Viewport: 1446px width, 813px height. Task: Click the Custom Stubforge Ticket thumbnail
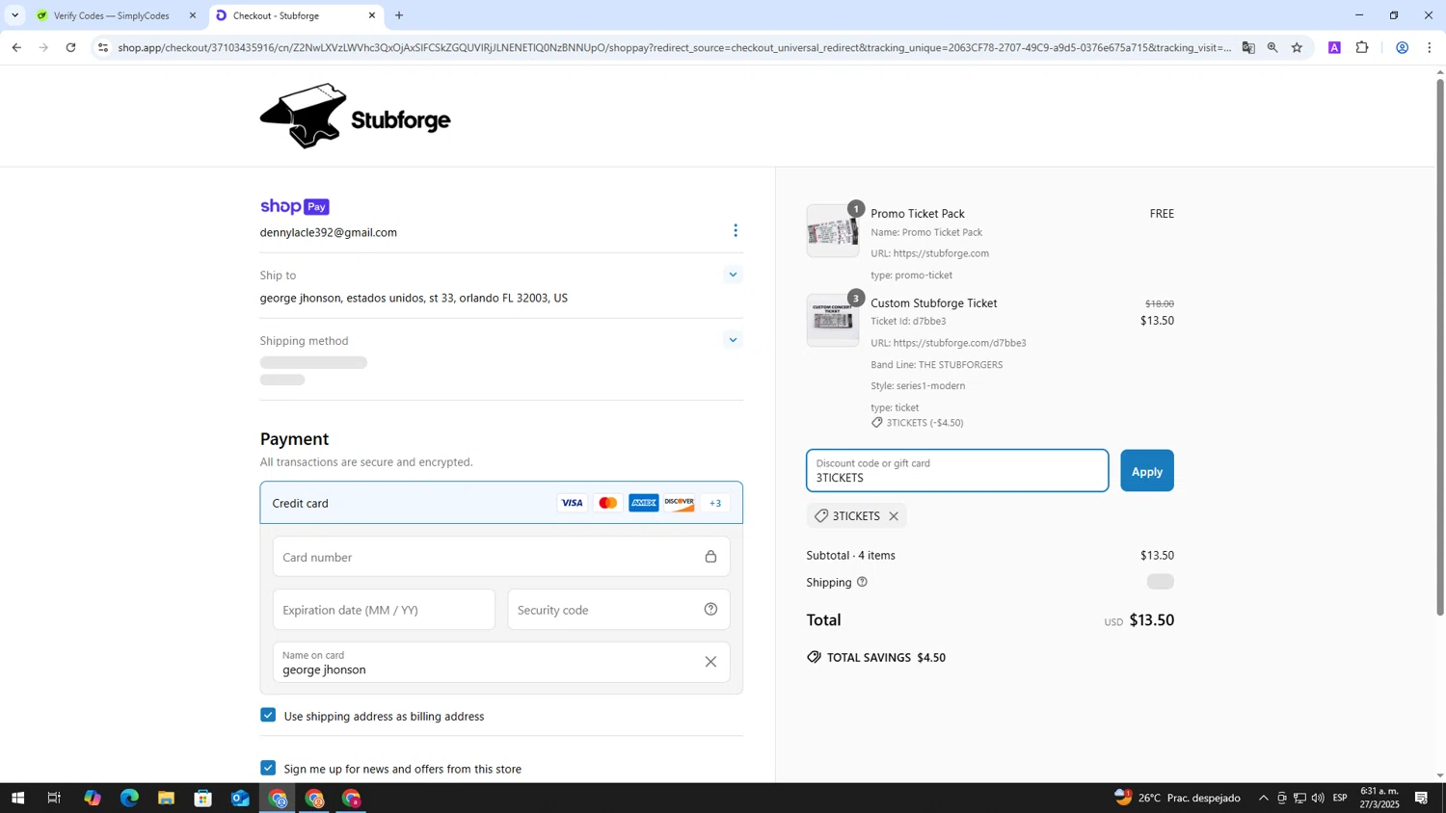coord(833,321)
